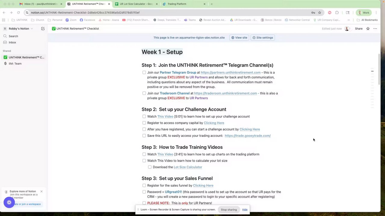Image resolution: width=385 pixels, height=216 pixels.
Task: Open Site settings
Action: (x=263, y=37)
